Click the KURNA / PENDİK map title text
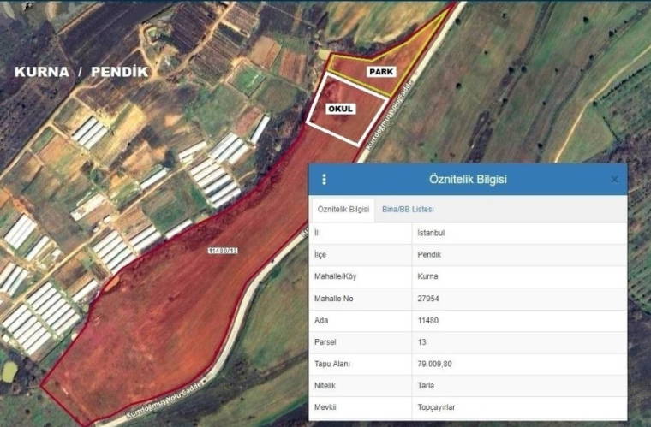This screenshot has height=427, width=651. [x=81, y=72]
